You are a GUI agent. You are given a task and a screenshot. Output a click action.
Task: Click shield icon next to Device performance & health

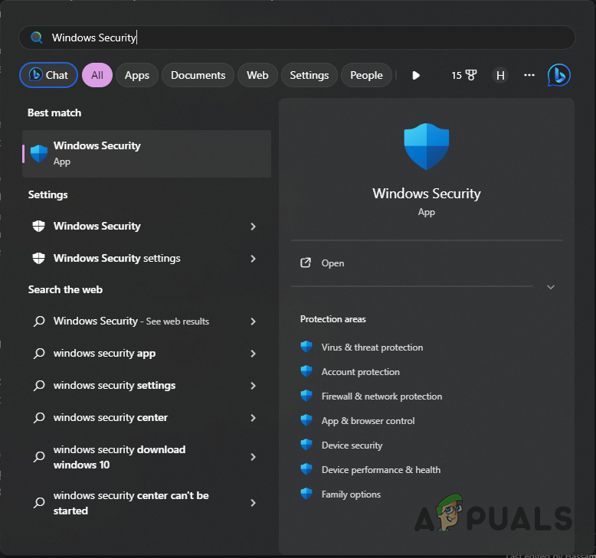point(306,469)
